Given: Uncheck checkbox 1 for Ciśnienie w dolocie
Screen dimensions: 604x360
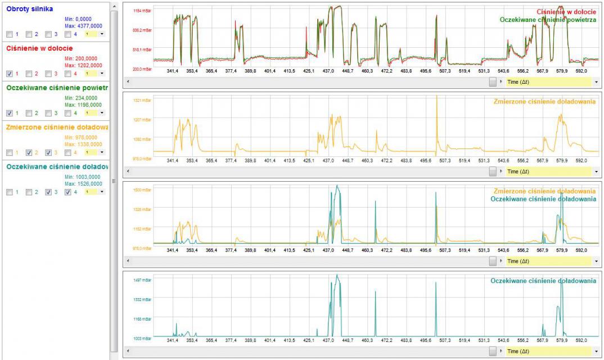Looking at the screenshot, I should [x=10, y=74].
